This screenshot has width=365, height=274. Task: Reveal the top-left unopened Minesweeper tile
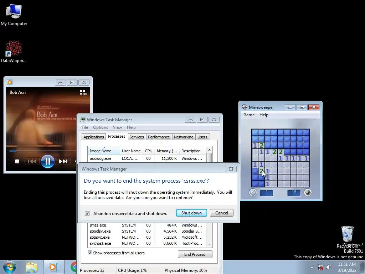click(255, 133)
